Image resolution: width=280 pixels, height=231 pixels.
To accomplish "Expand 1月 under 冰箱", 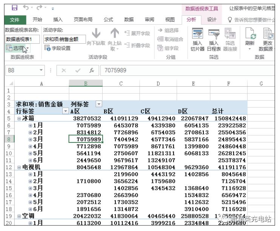I will pos(30,125).
